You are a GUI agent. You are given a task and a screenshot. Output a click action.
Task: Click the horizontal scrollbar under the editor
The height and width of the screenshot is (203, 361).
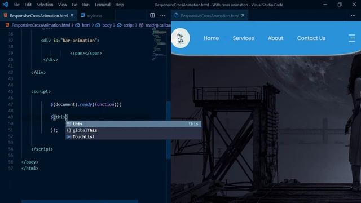80,201
